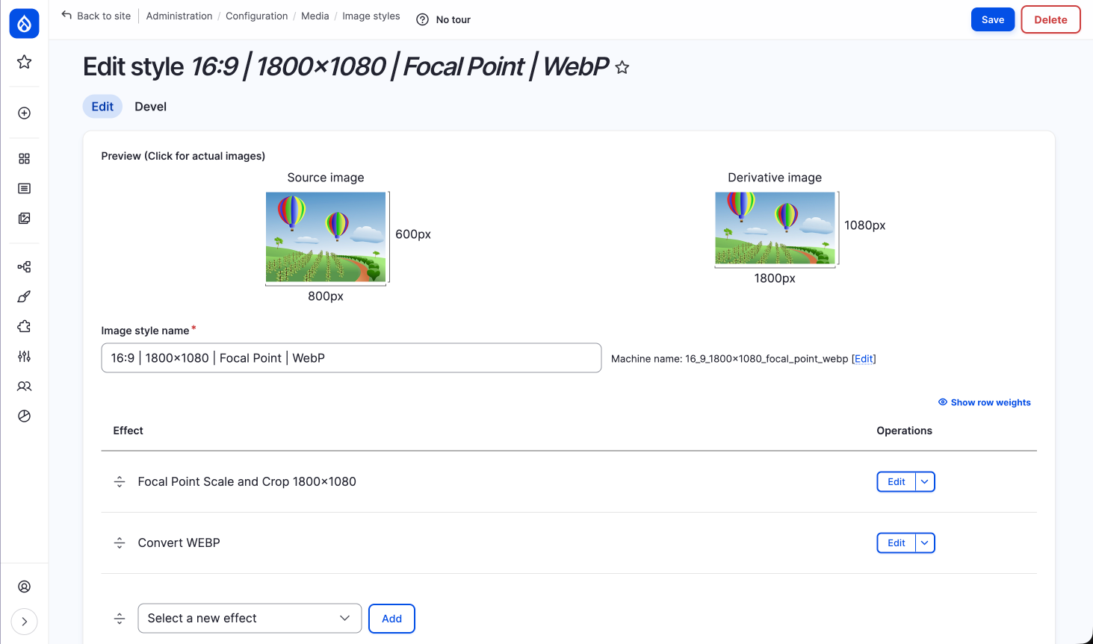The image size is (1093, 644).
Task: Open the Shortcuts star icon in sidebar
Action: coord(24,62)
